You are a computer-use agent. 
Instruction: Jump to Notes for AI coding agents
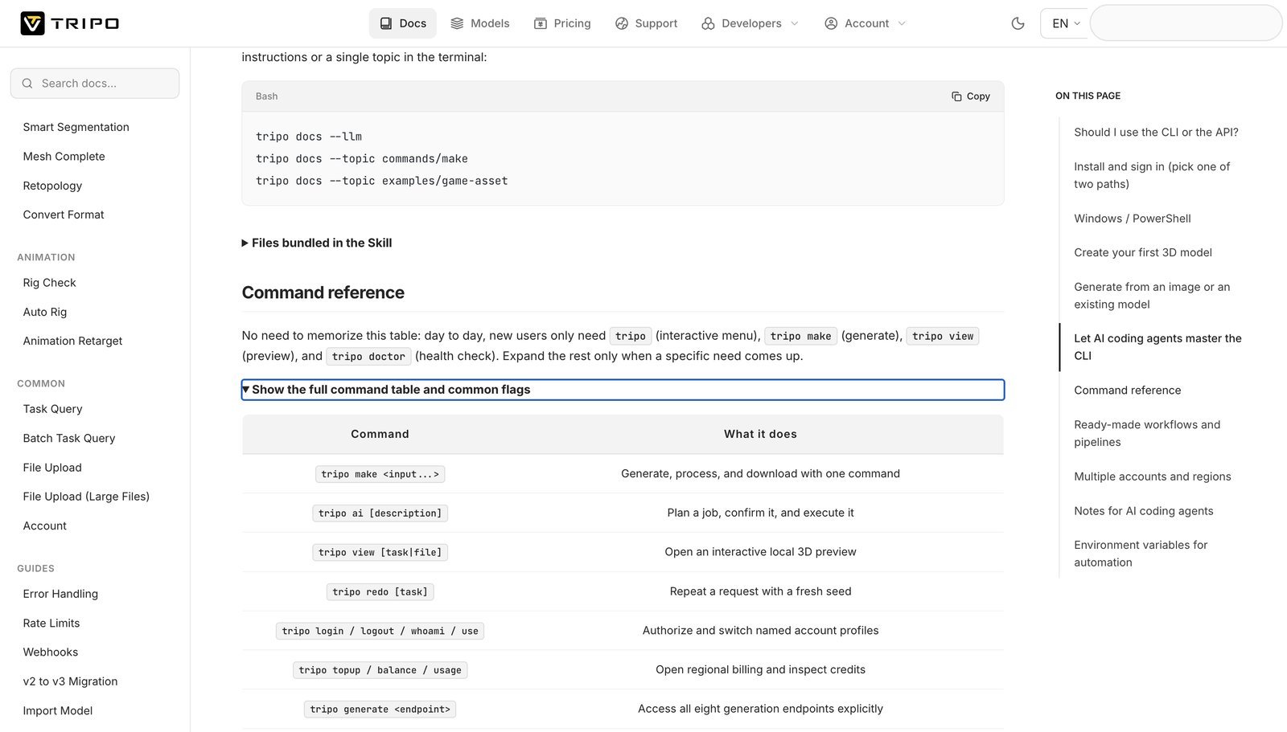(x=1144, y=511)
